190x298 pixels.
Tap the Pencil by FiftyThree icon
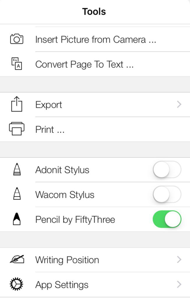(17, 219)
